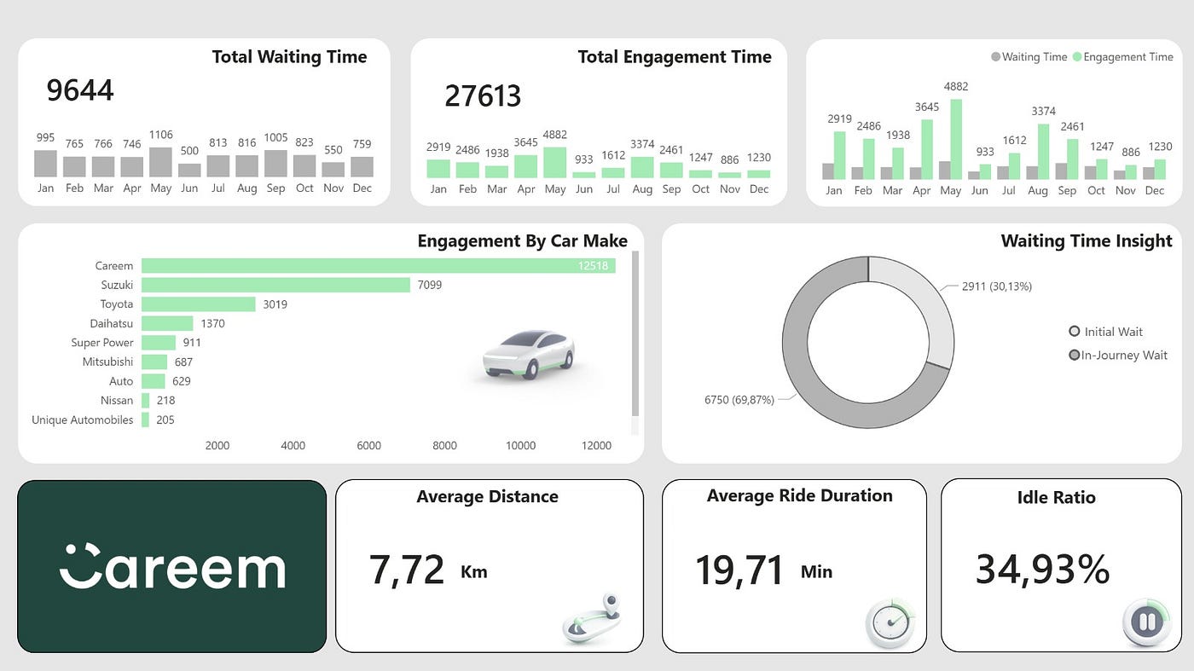Image resolution: width=1194 pixels, height=671 pixels.
Task: Select the Nissan bar valued 218
Action: (146, 401)
